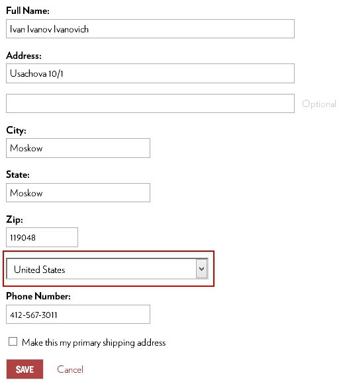Click the State label
The width and height of the screenshot is (339, 382).
click(18, 174)
